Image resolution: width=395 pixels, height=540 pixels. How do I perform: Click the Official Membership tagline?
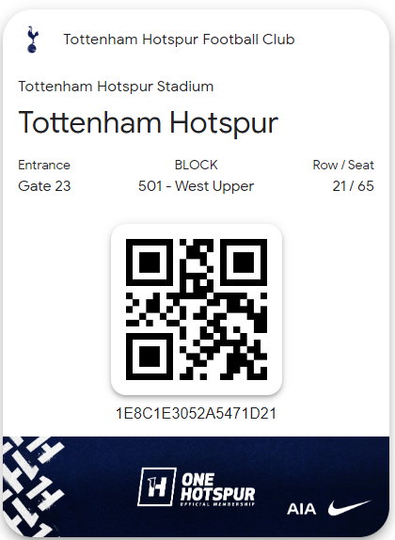tap(217, 504)
